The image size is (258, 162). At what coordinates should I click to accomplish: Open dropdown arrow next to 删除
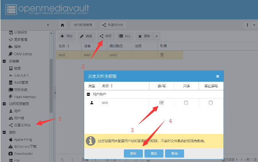pyautogui.click(x=156, y=36)
